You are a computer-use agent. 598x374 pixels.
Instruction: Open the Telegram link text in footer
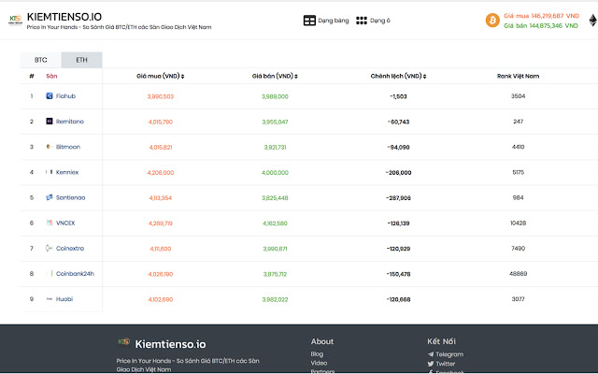tap(449, 354)
